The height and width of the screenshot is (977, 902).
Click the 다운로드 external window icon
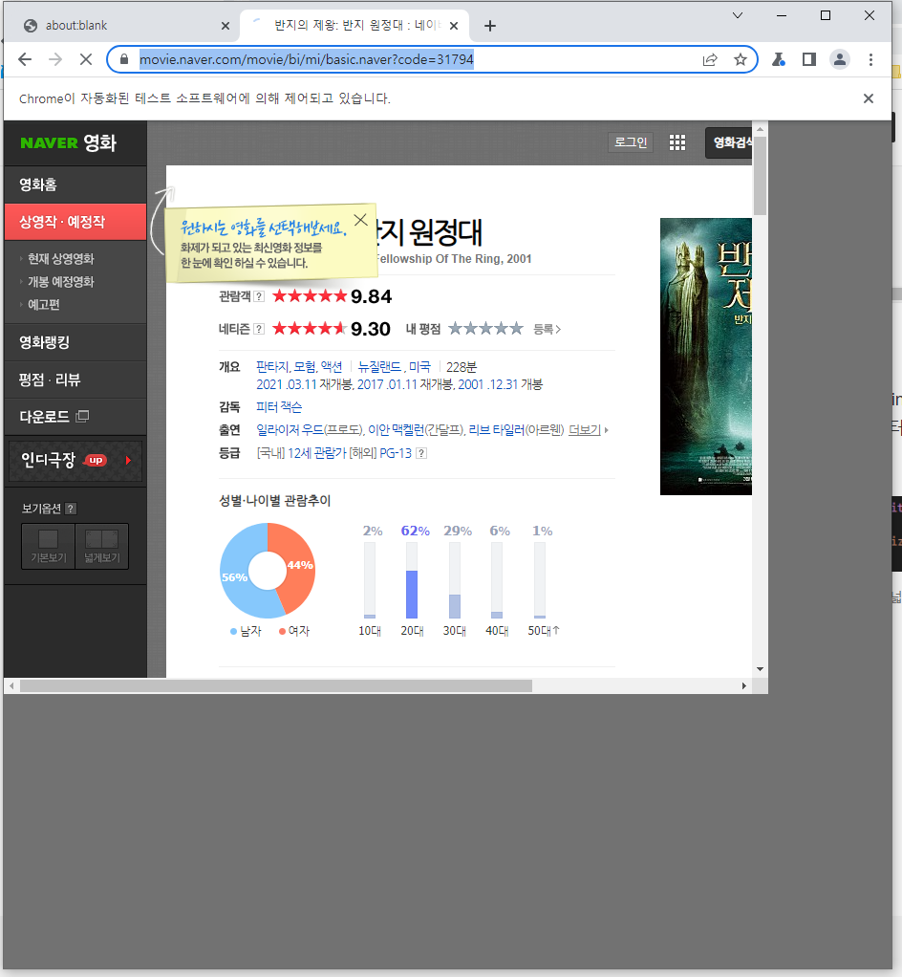point(82,416)
